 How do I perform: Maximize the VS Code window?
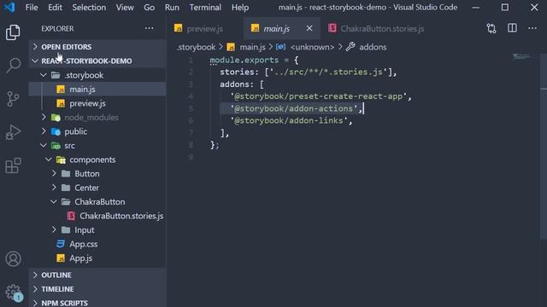coord(505,8)
